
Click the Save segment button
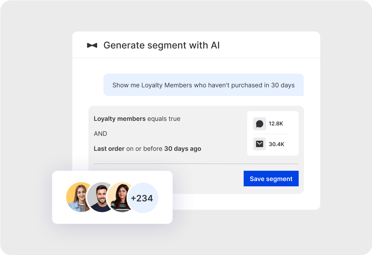[x=271, y=179]
